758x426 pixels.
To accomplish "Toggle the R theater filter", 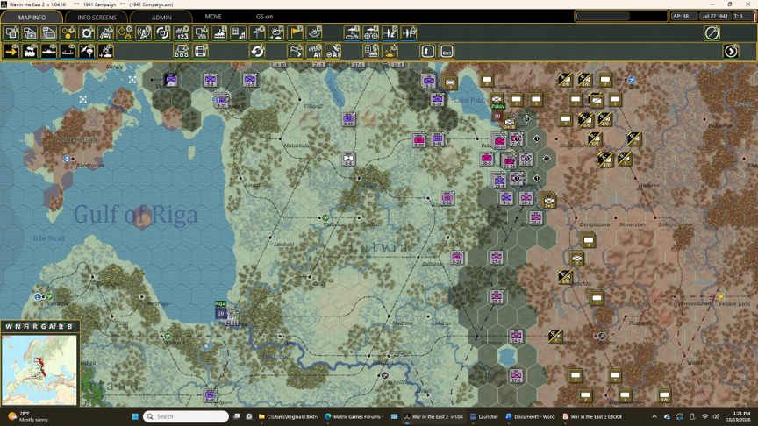I will (35, 326).
